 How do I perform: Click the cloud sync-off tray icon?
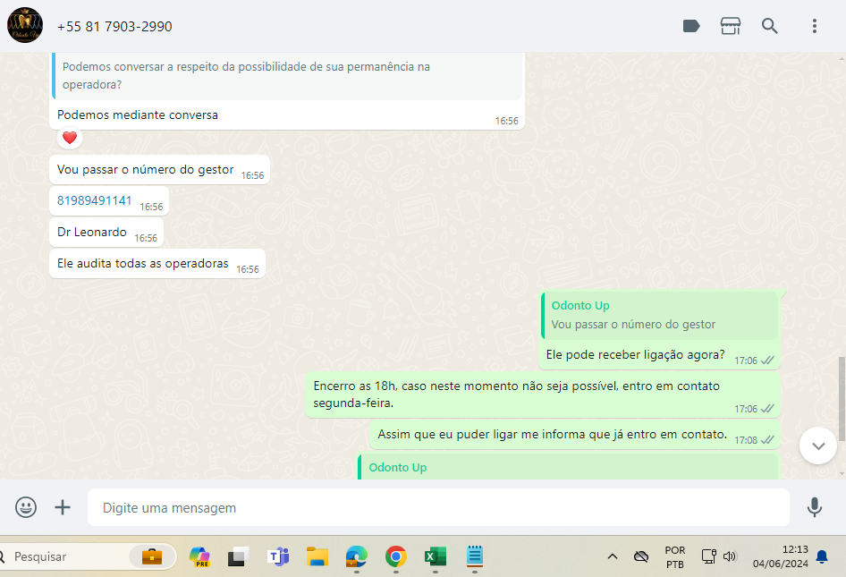[x=641, y=556]
